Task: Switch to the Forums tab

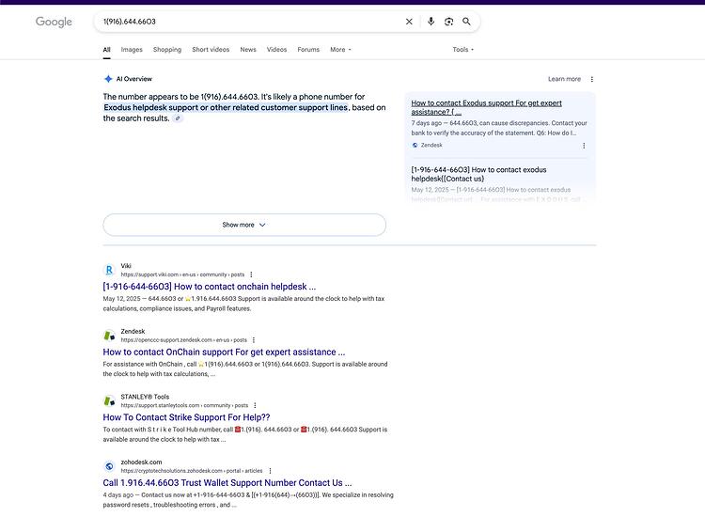Action: pyautogui.click(x=308, y=50)
